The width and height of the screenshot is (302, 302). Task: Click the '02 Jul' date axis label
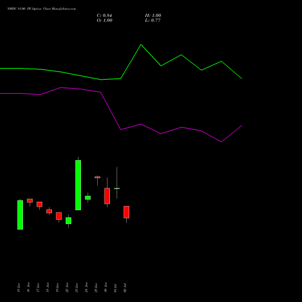coord(125,288)
